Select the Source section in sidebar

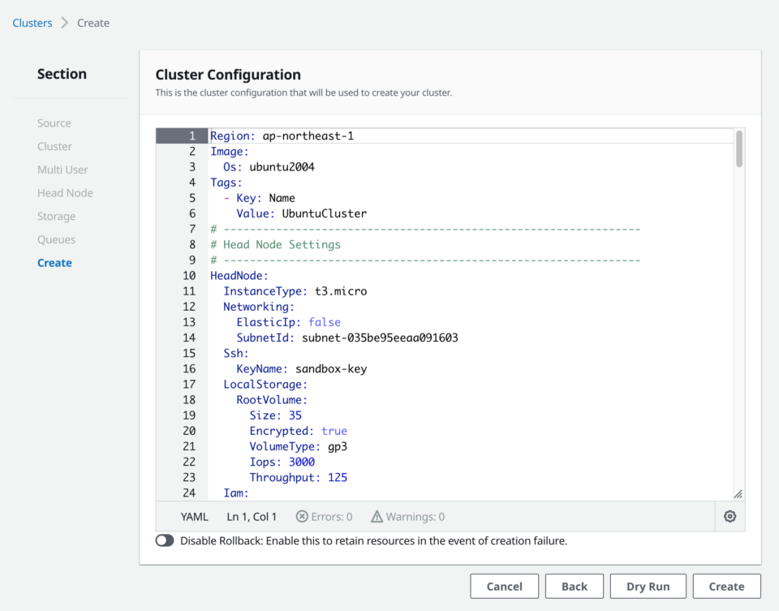(54, 123)
